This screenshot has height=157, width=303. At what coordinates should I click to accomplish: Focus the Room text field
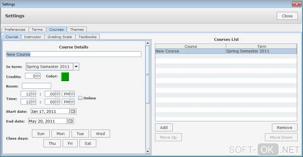pyautogui.click(x=37, y=86)
